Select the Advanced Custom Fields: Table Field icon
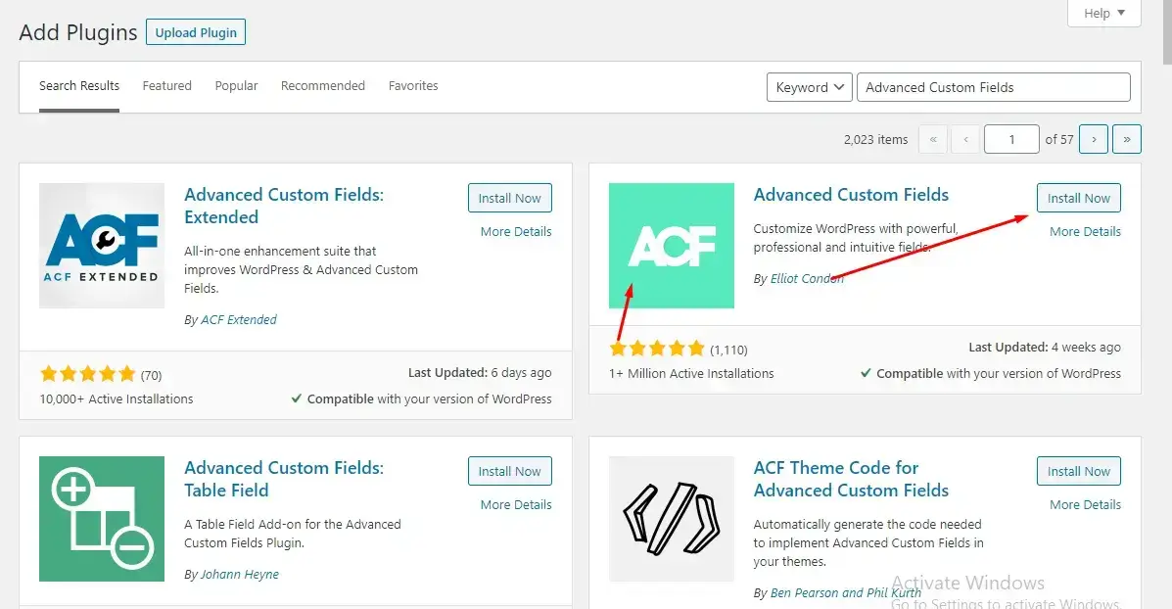 click(102, 518)
